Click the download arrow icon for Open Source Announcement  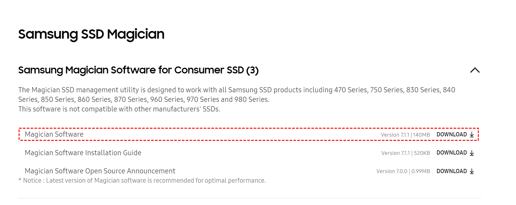click(x=472, y=171)
